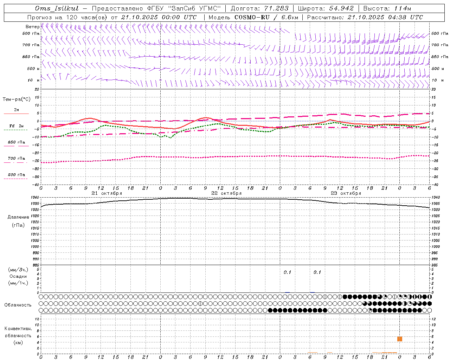The height and width of the screenshot is (360, 450).
Task: Select the text Предоставлено ФГБУ "ЗапСиб УГМС"
Action: 156,8
